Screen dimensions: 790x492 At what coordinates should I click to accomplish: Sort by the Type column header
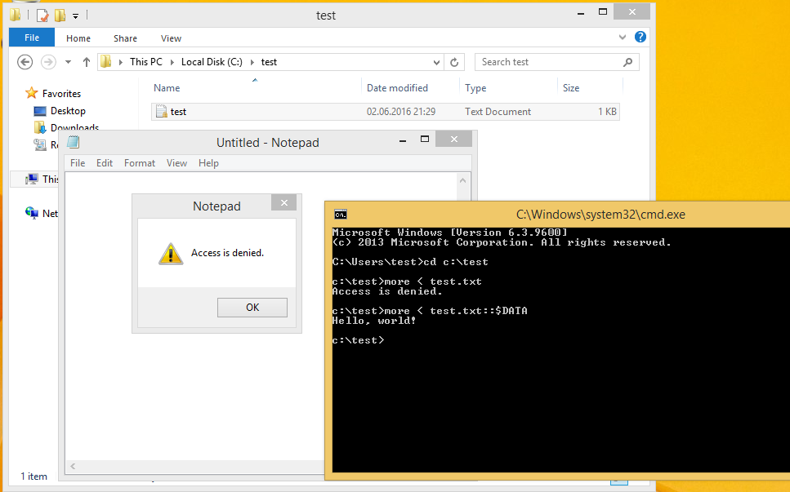tap(475, 87)
